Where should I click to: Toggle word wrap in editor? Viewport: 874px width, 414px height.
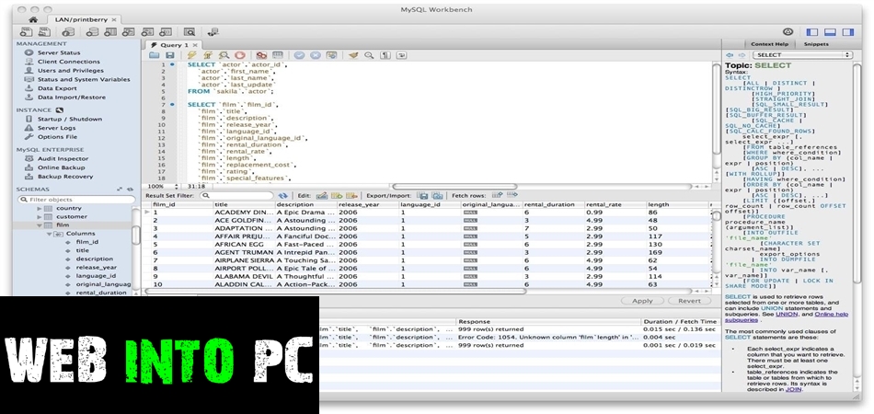click(x=401, y=55)
